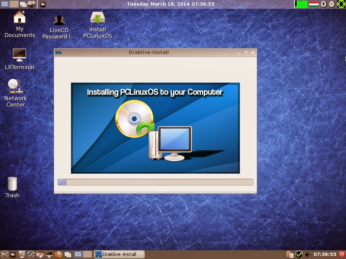Open Network Center desktop icon
The height and width of the screenshot is (259, 346).
[x=16, y=93]
